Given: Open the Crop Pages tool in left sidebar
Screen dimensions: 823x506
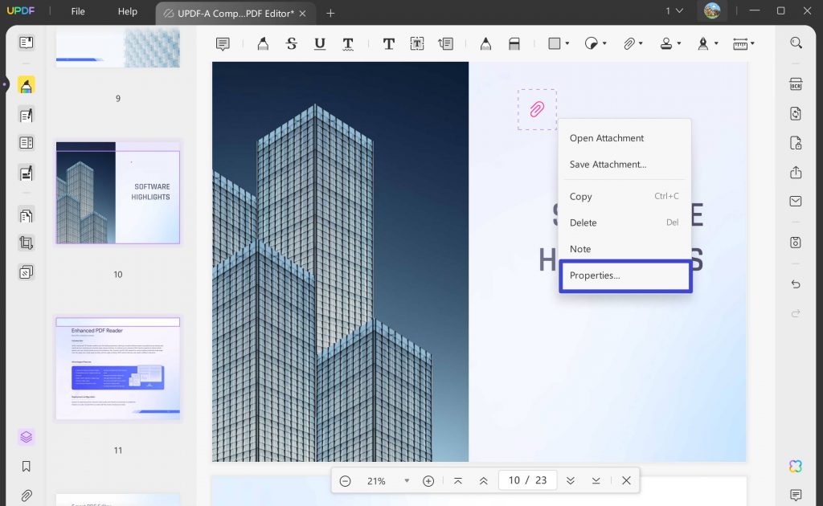Looking at the screenshot, I should click(x=26, y=243).
